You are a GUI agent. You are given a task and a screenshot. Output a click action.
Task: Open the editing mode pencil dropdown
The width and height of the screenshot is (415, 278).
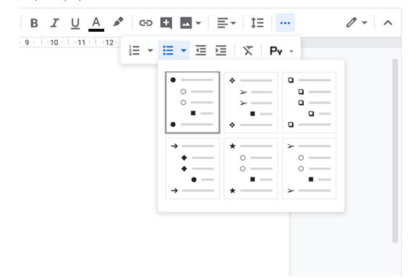[356, 23]
